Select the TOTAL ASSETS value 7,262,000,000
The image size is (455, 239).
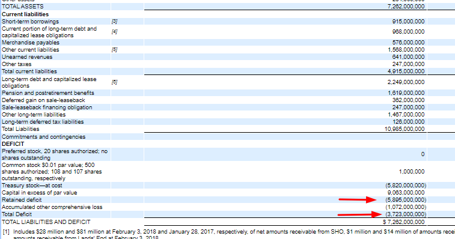point(406,7)
